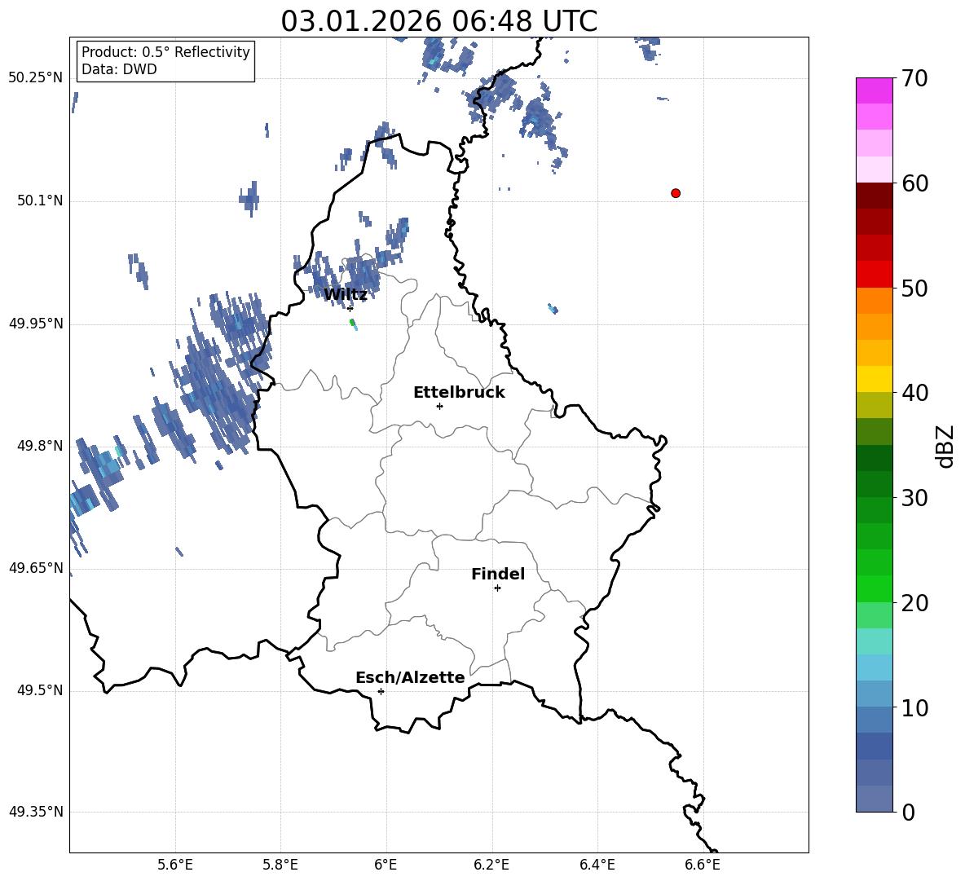The height and width of the screenshot is (881, 965).
Task: Click the 6.2°E longitude label
Action: [x=491, y=865]
